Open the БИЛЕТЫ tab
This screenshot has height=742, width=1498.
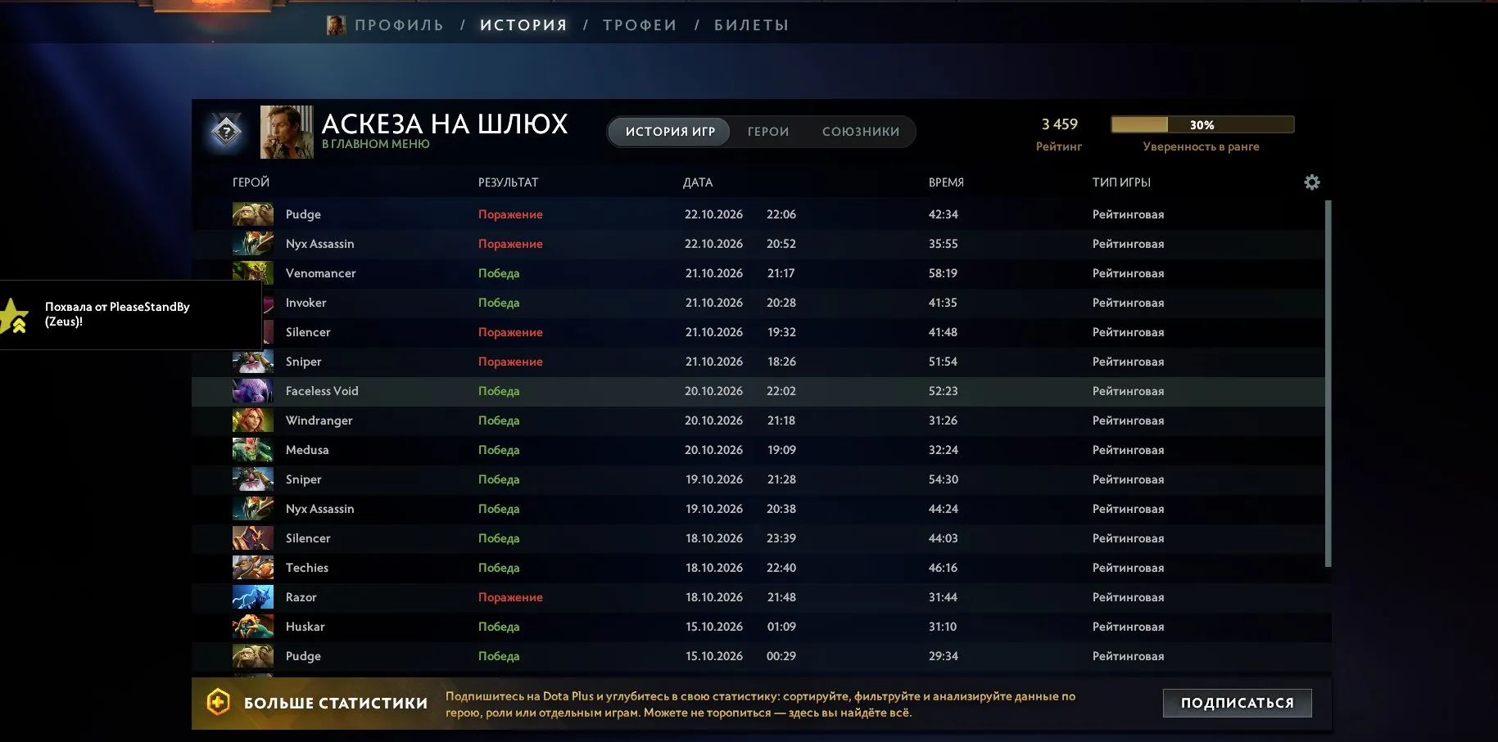click(751, 25)
